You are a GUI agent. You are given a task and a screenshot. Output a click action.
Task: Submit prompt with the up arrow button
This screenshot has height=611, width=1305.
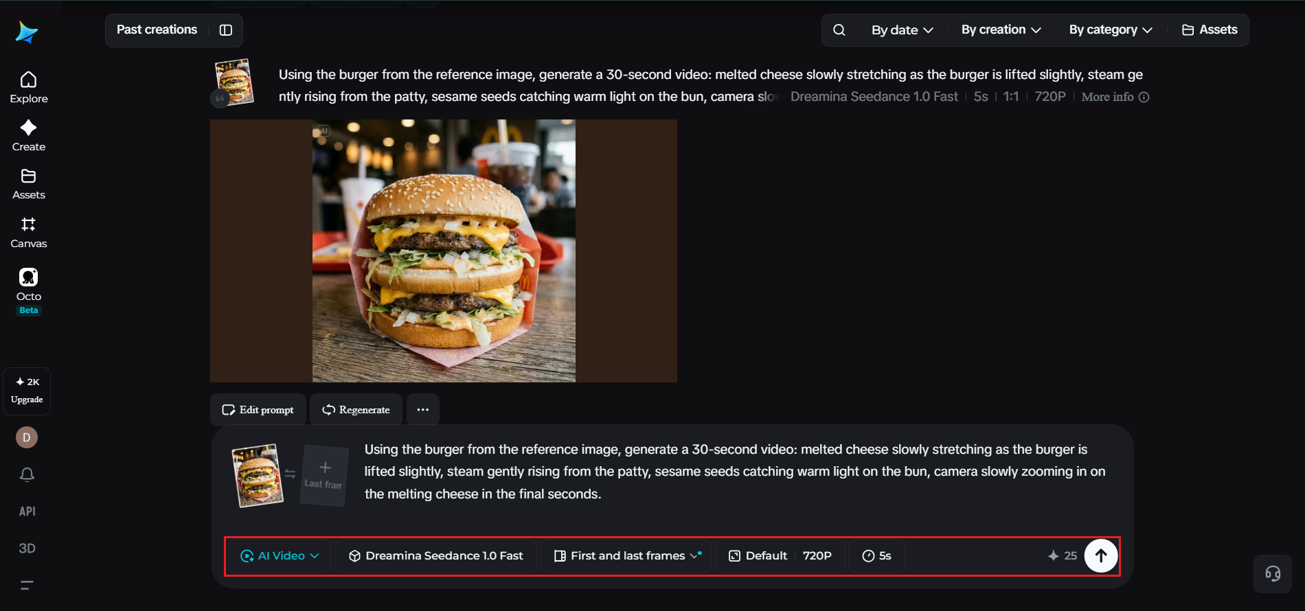(1100, 555)
